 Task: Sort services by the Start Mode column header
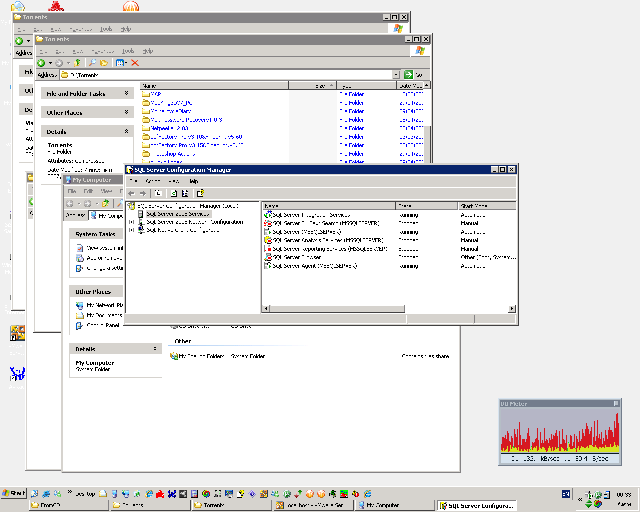[487, 206]
